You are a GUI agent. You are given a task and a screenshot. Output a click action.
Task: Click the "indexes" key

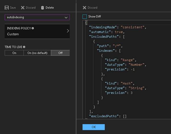pos(106,51)
